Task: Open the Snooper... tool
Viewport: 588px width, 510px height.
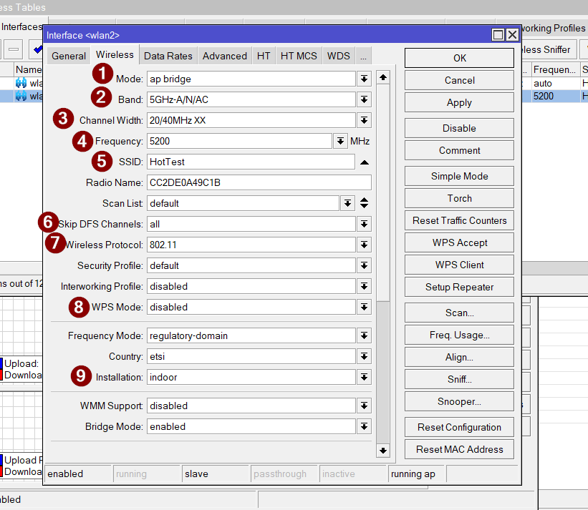Action: 459,402
